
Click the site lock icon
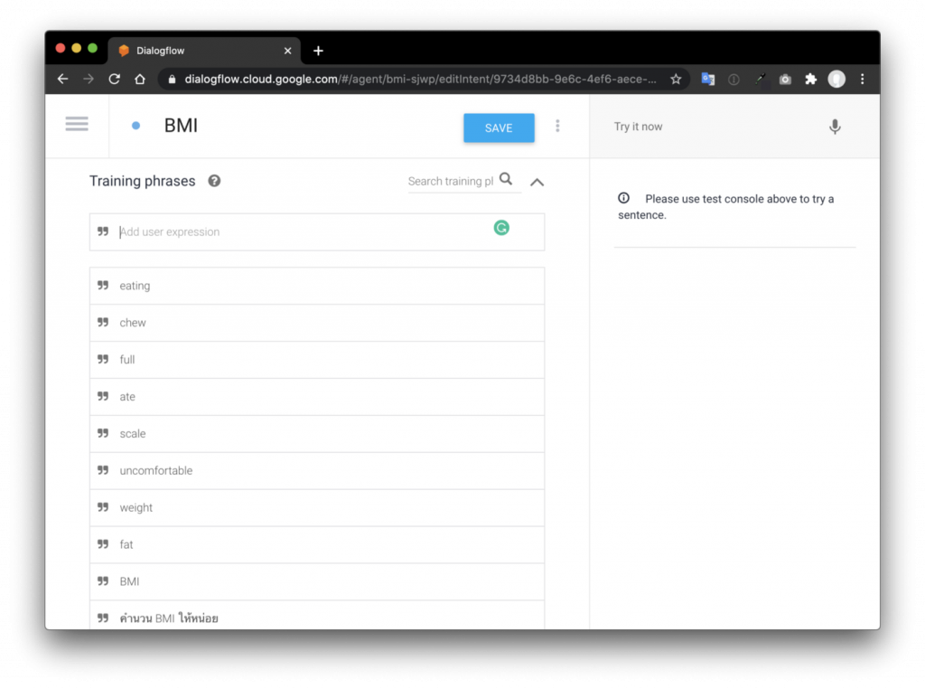tap(172, 79)
